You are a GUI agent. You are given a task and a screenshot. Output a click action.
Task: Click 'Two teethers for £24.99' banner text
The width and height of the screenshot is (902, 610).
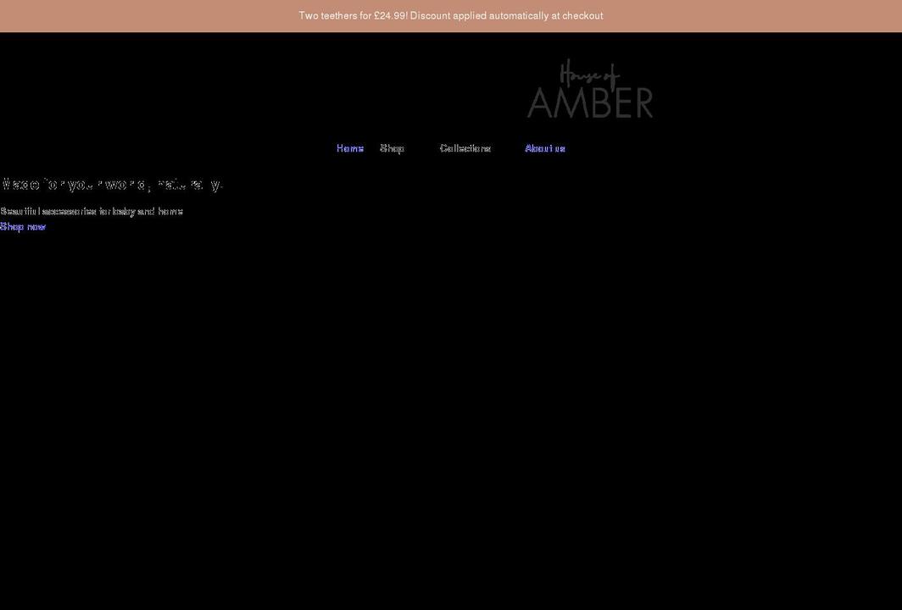point(451,14)
